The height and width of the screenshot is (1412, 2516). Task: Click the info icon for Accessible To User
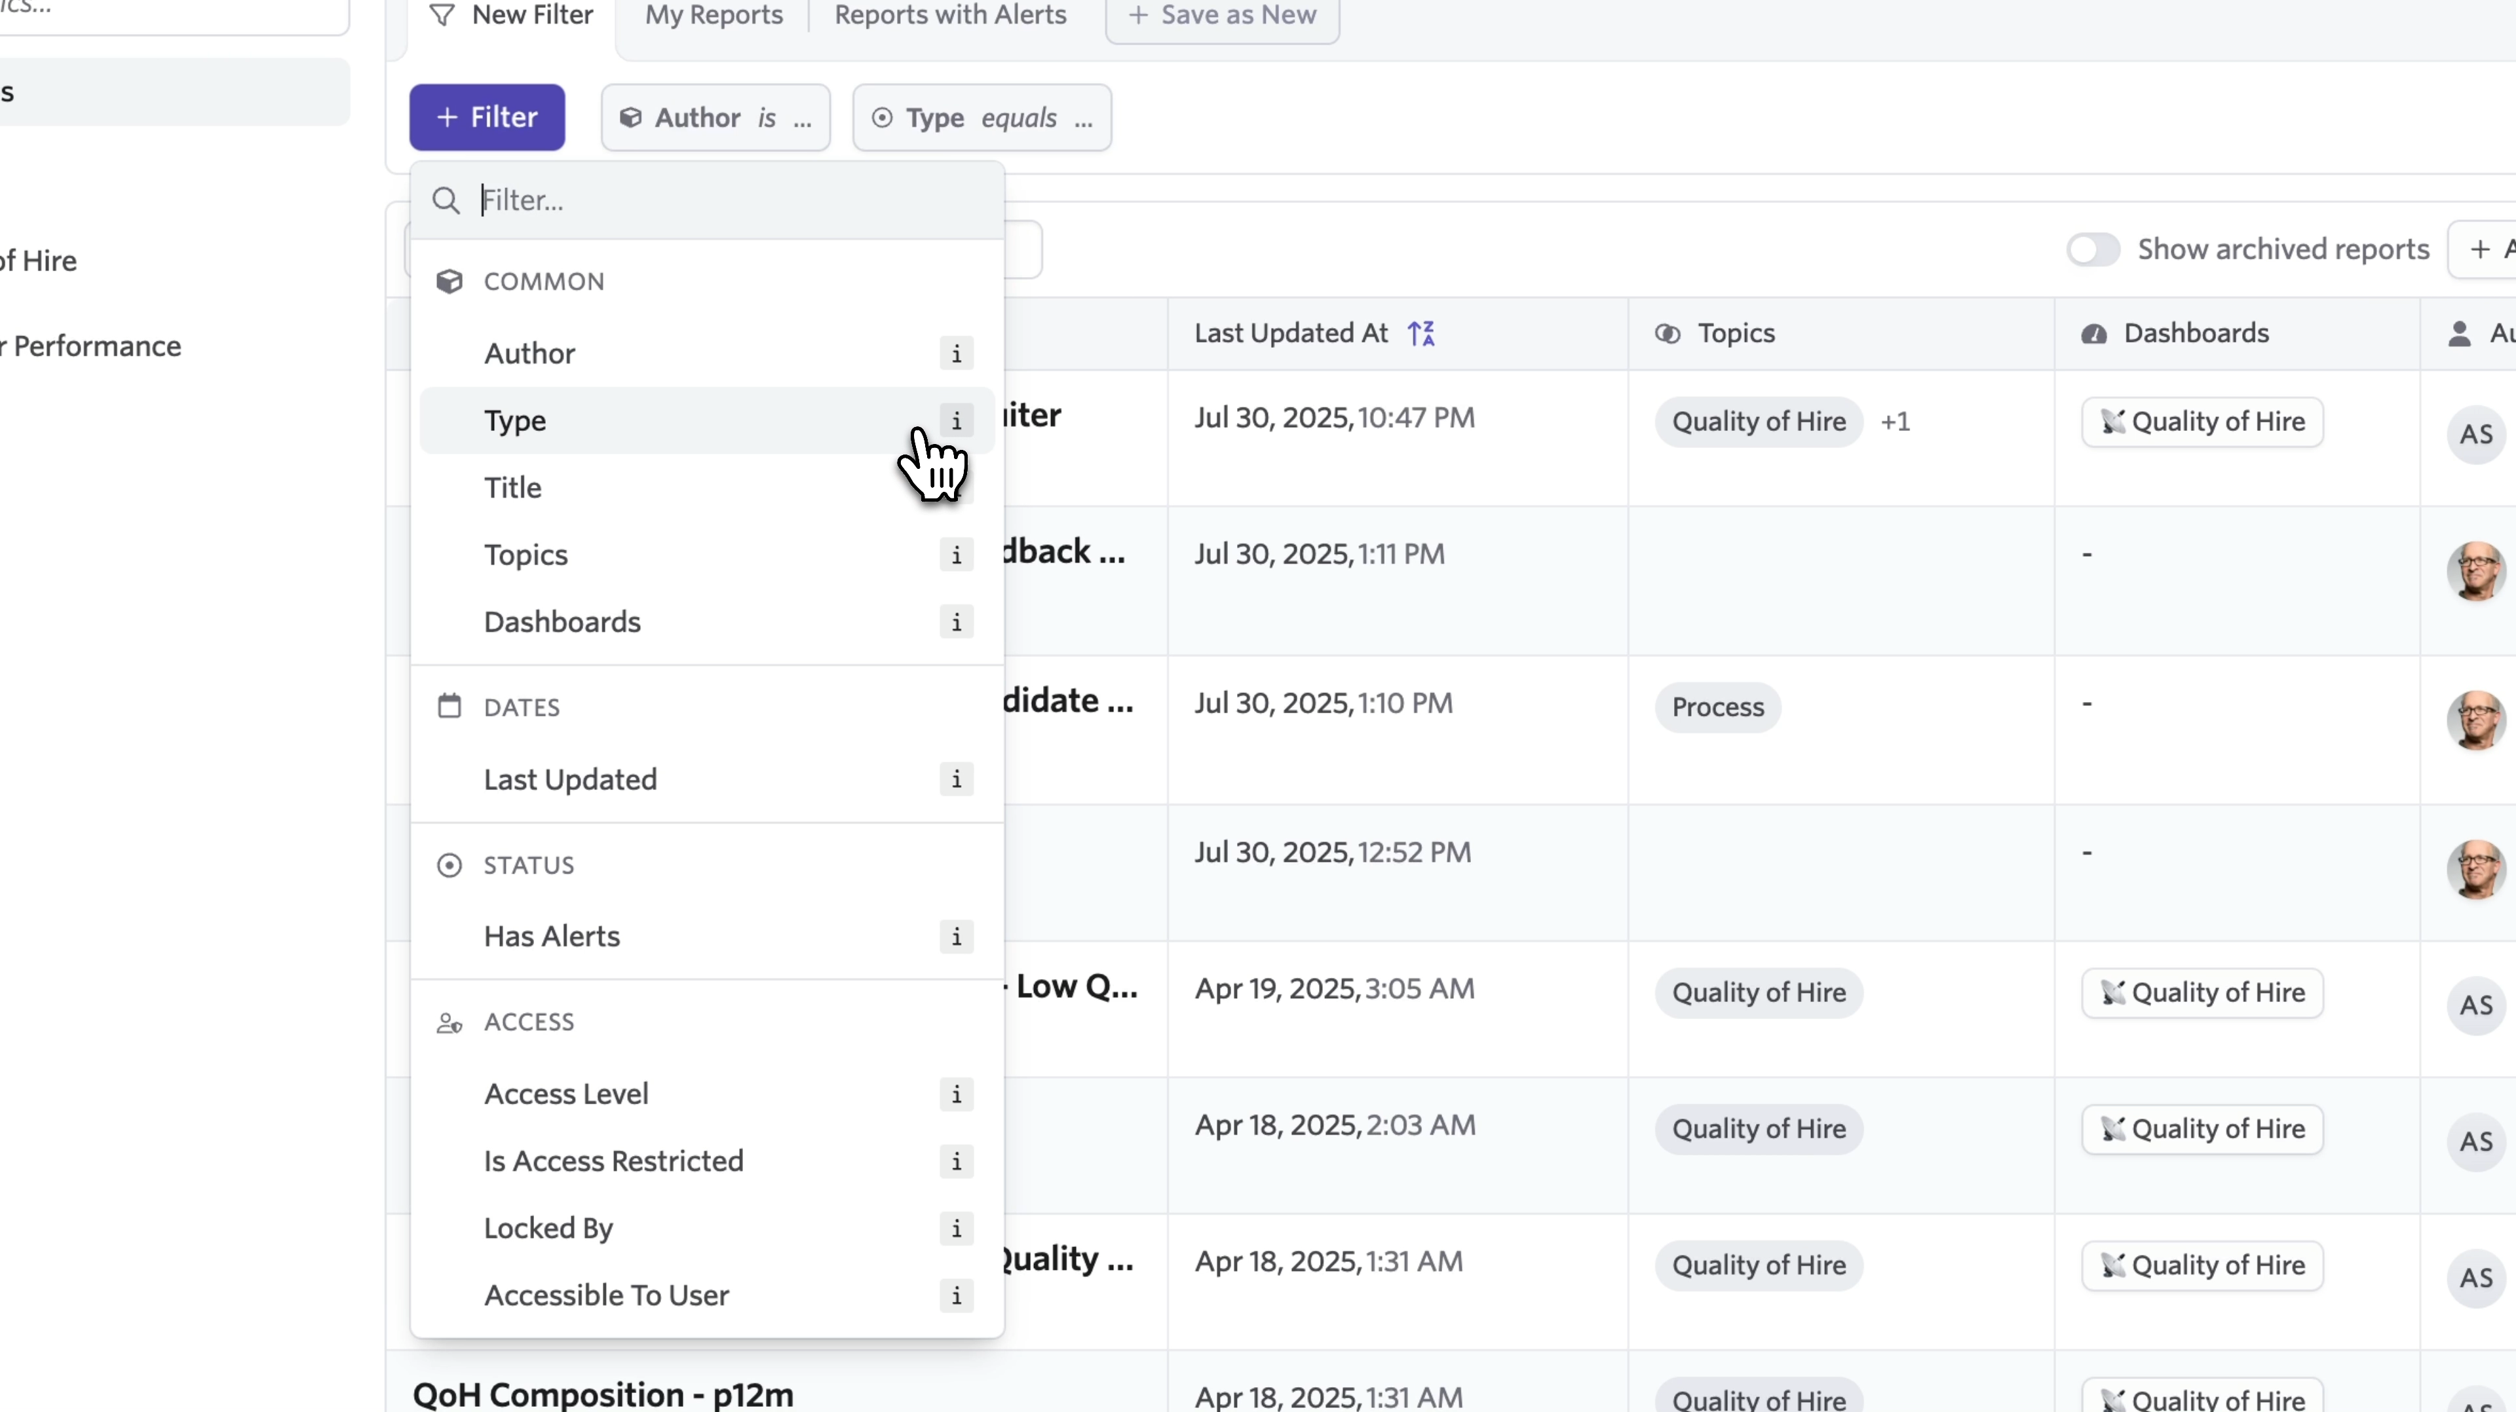pyautogui.click(x=956, y=1296)
